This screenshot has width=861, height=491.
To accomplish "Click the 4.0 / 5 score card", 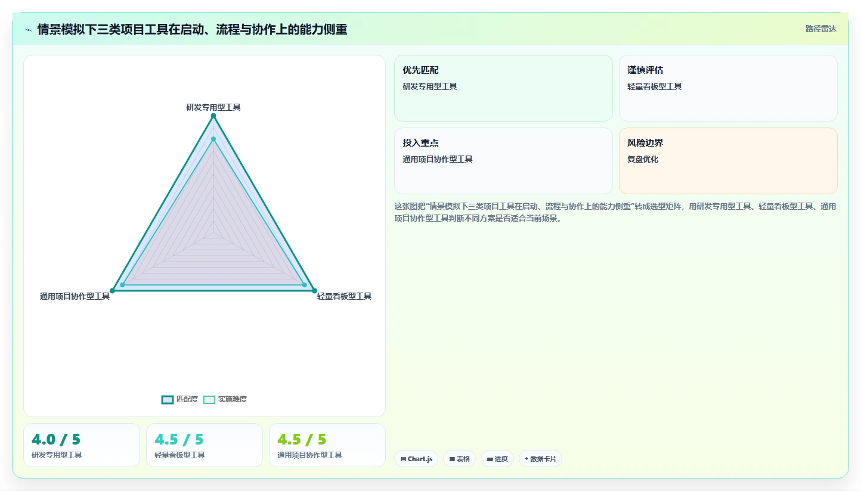I will [x=82, y=445].
